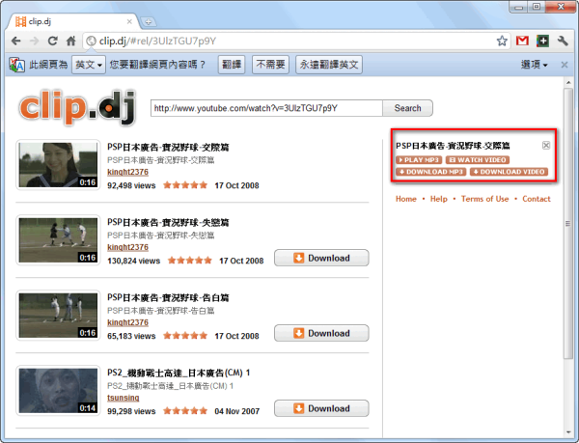Download the 失戀篇 video

coord(321,258)
